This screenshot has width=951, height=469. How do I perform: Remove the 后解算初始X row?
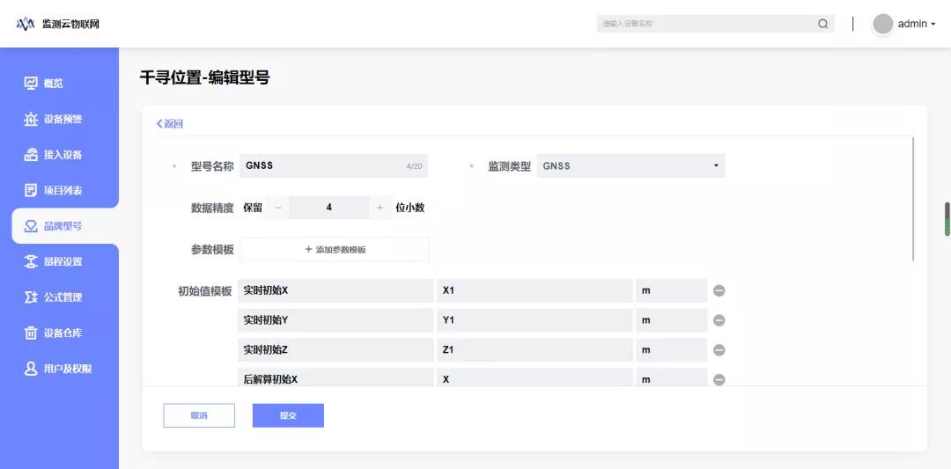click(719, 380)
